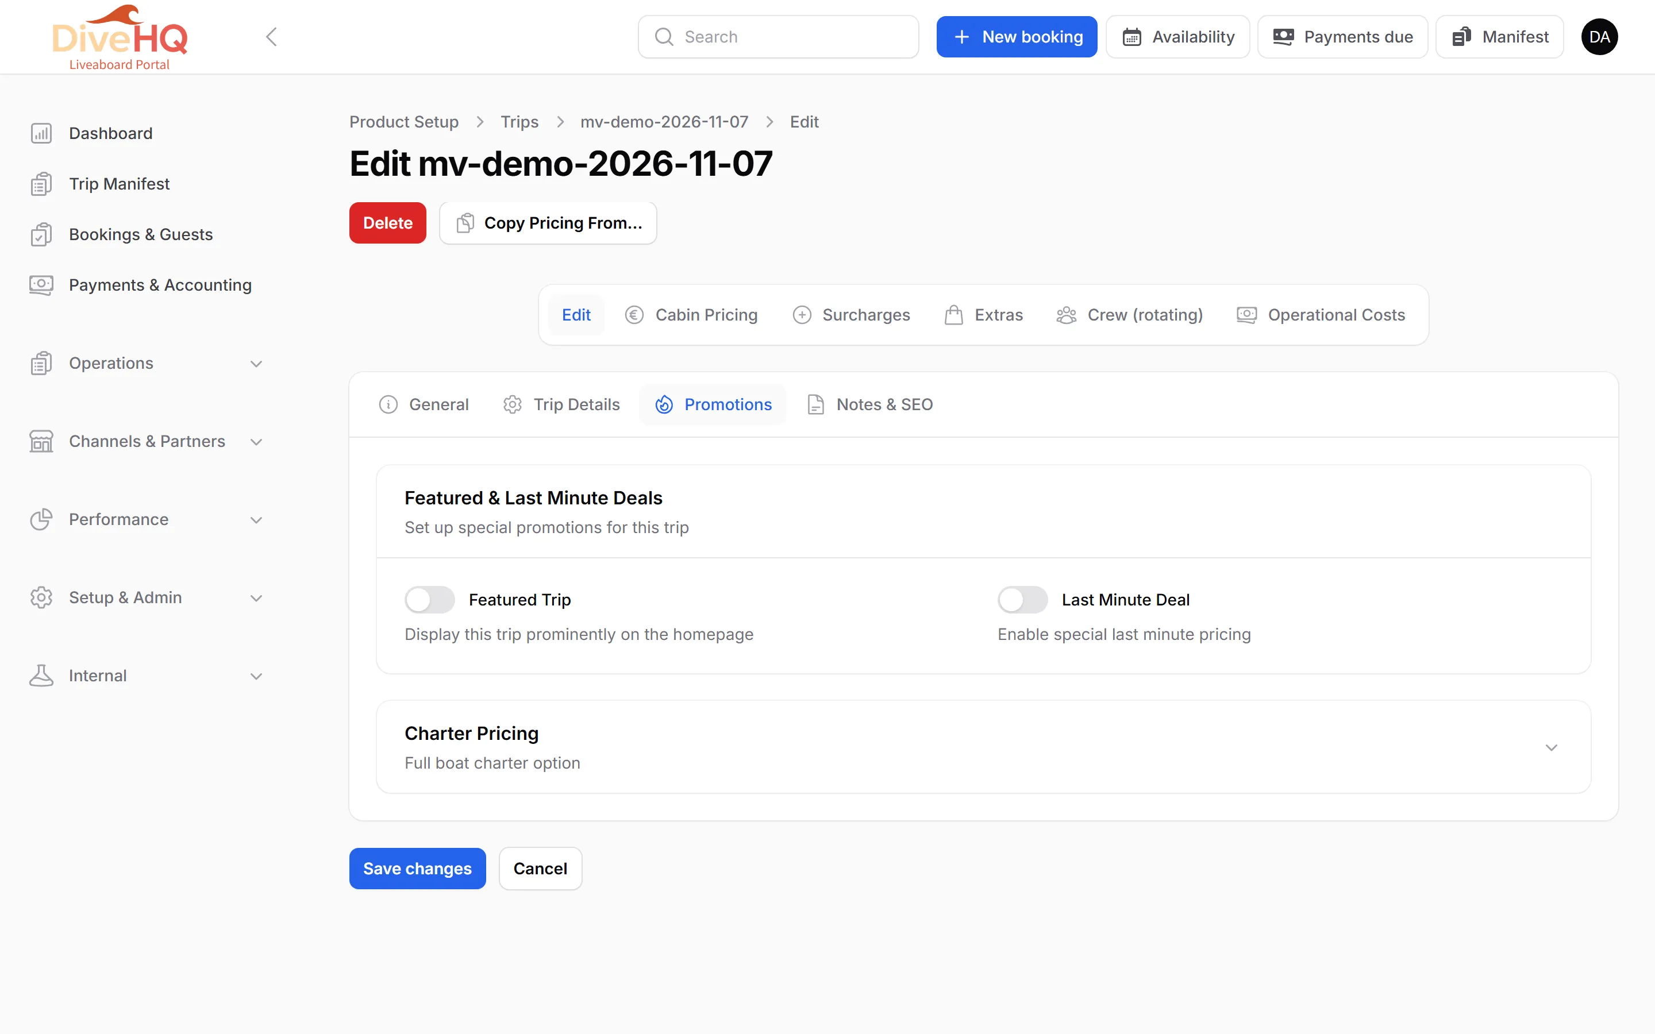Click the Payments & Accounting cash icon
Screen dimensions: 1655x1034
(x=41, y=285)
